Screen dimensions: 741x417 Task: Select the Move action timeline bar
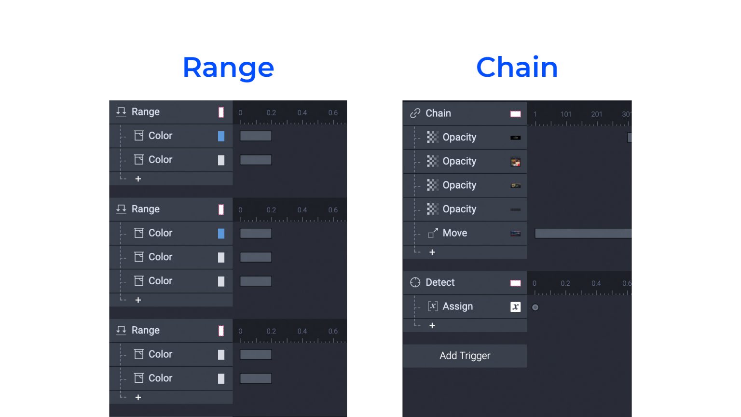coord(583,234)
